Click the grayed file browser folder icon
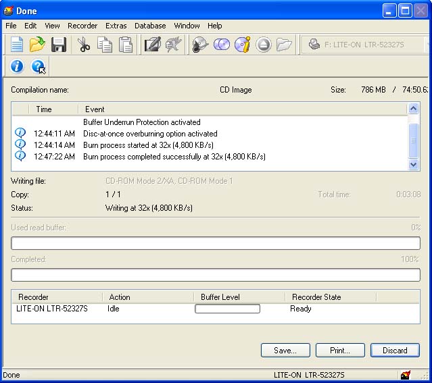Image resolution: width=432 pixels, height=383 pixels. coord(284,45)
